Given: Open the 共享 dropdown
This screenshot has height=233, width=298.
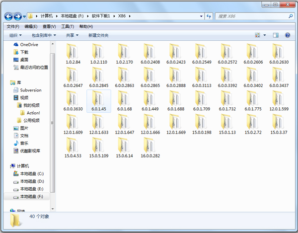Looking at the screenshot, I should tap(73, 35).
